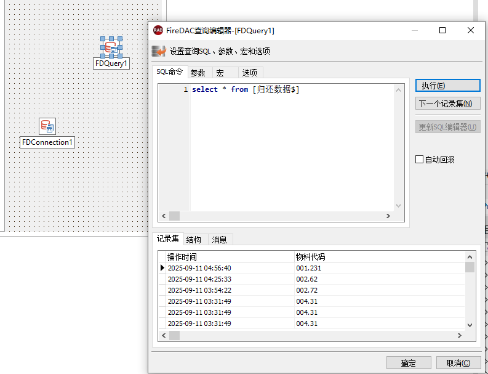Open the 消息 tab
The image size is (488, 374).
pos(219,239)
